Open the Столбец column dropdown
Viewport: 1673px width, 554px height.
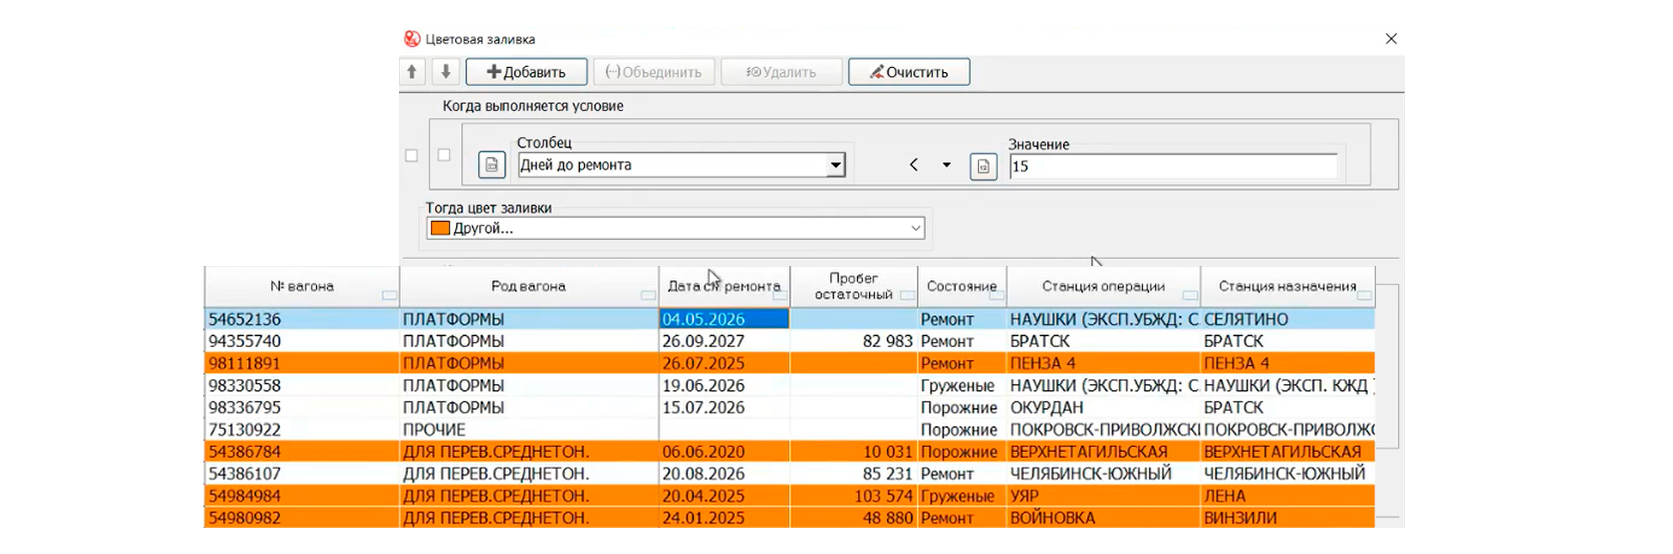[x=835, y=164]
